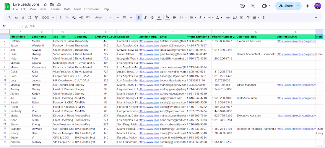
Task: Click the font size field showing 10
Action: tap(124, 18)
